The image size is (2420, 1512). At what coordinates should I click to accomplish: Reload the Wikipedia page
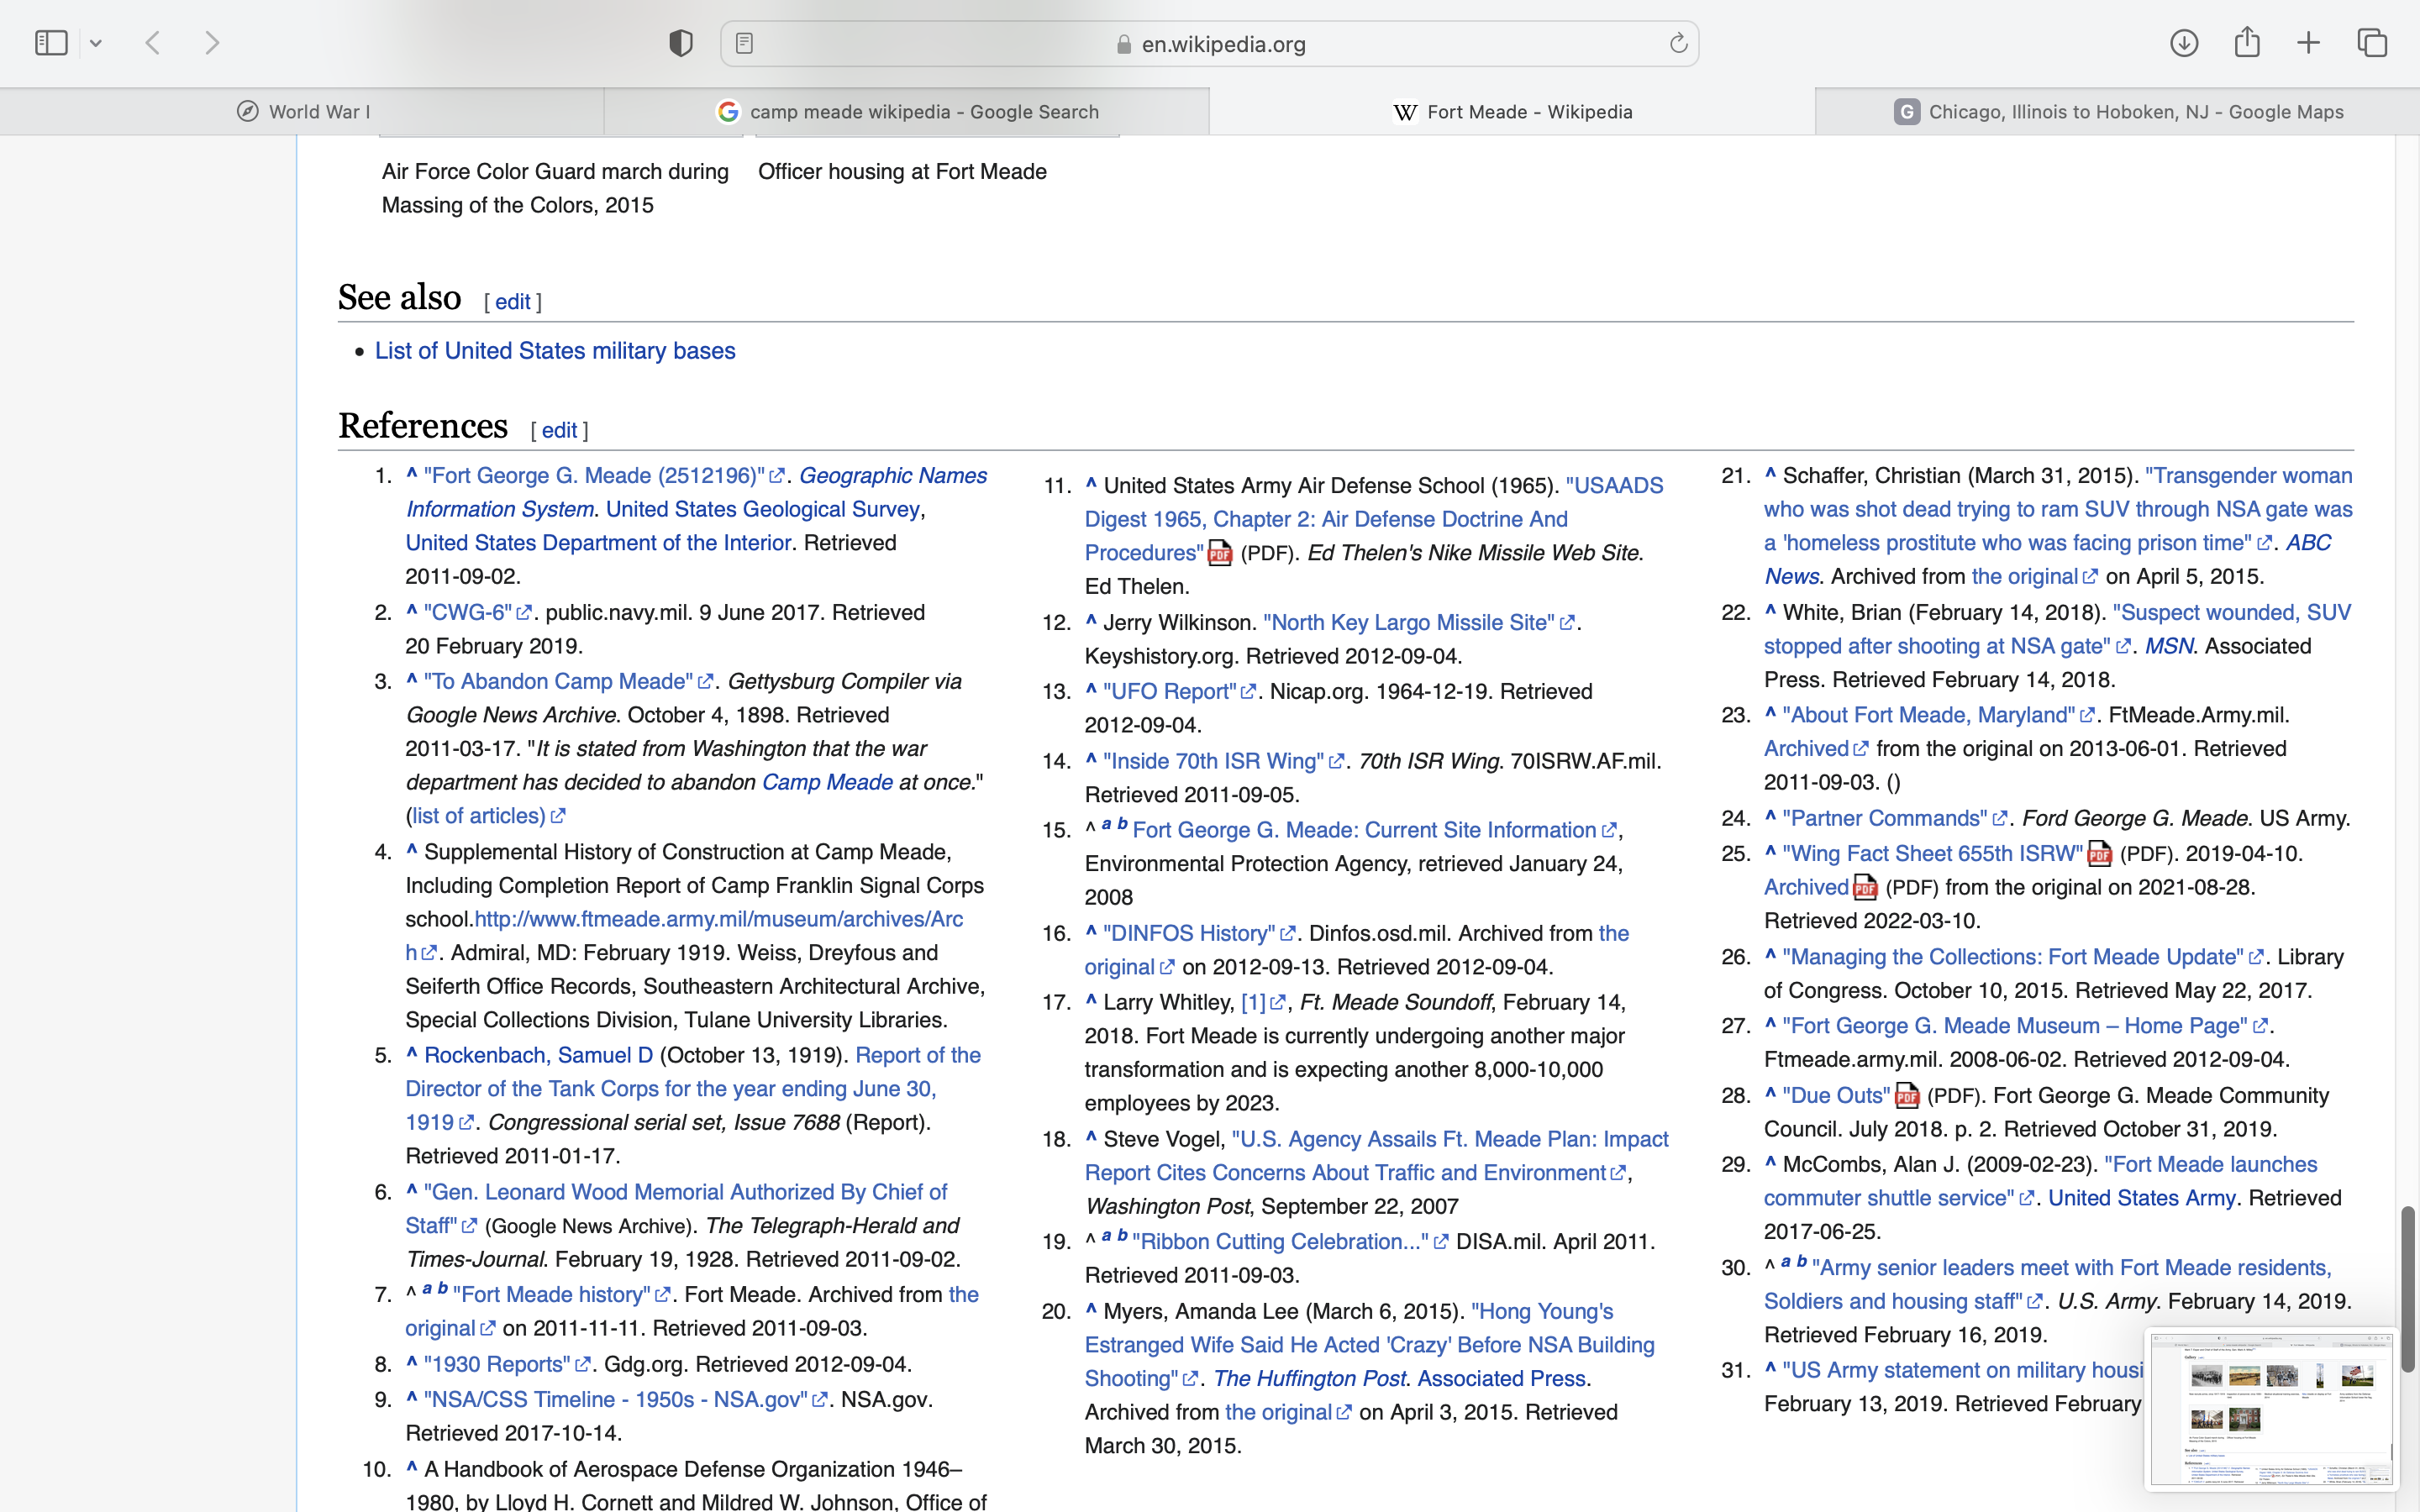[1678, 43]
